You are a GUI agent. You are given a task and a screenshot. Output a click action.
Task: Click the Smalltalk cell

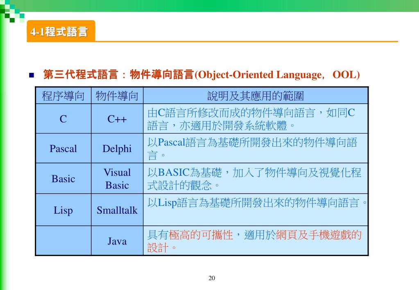[x=117, y=210]
